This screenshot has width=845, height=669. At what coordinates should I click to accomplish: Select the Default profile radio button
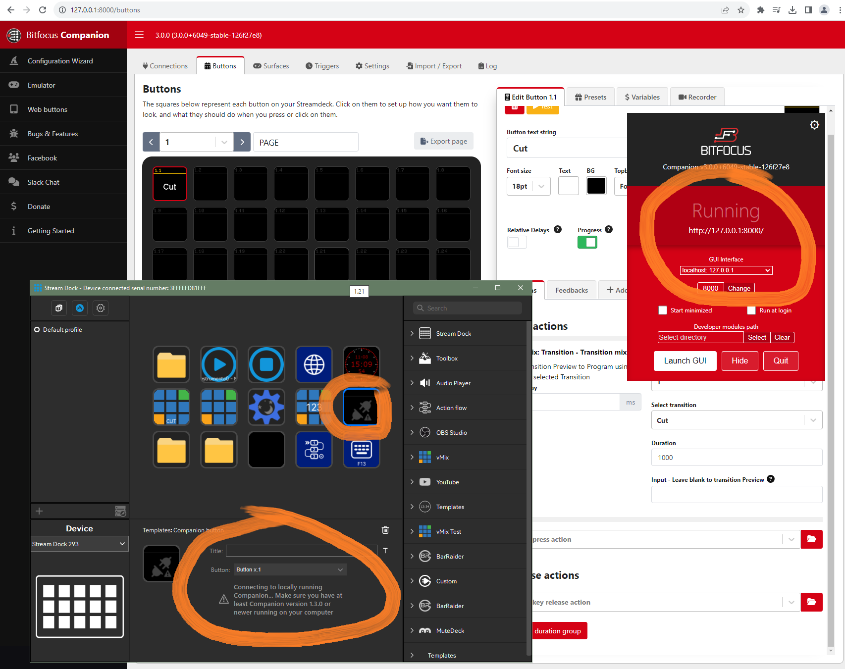coord(37,330)
